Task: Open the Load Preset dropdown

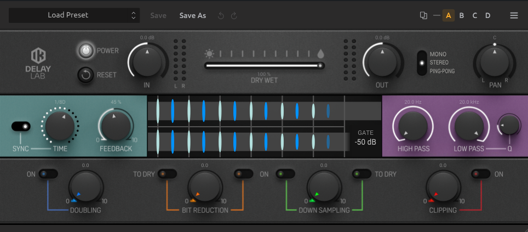Action: coord(74,15)
